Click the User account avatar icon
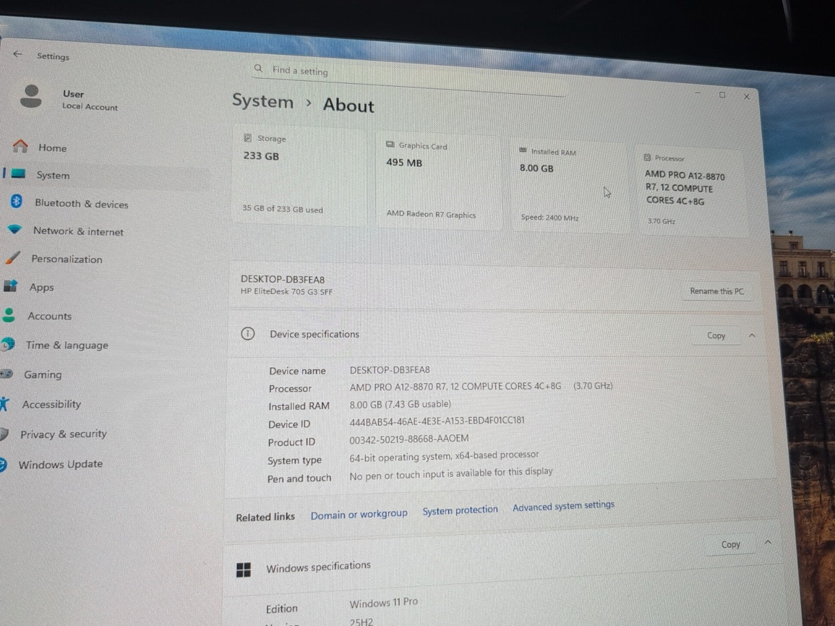 [31, 97]
